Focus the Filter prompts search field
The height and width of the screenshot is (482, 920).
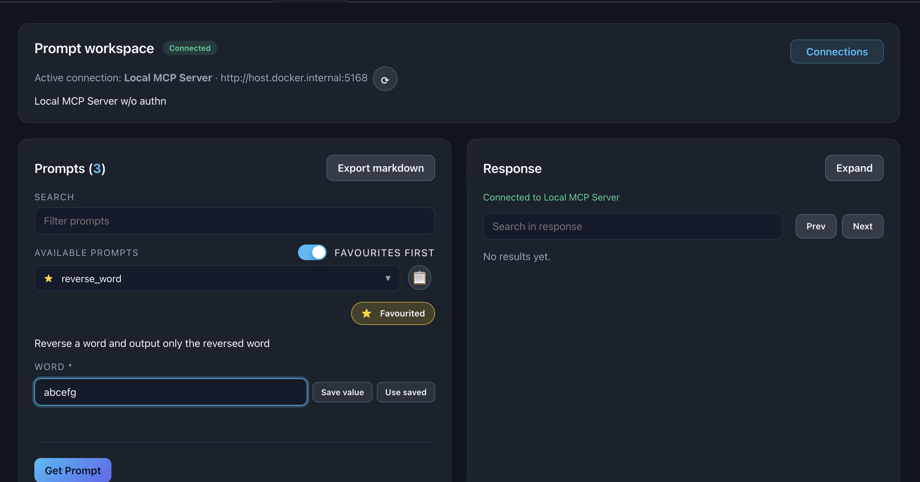(234, 221)
